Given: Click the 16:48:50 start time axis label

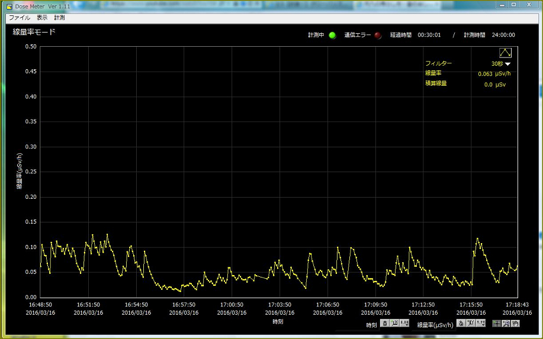Looking at the screenshot, I should (40, 305).
